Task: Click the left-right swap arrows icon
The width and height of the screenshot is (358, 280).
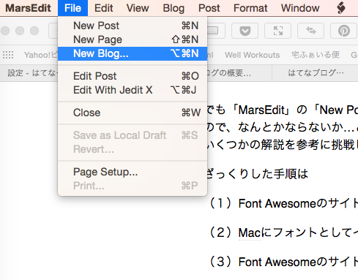Action: [x=311, y=31]
